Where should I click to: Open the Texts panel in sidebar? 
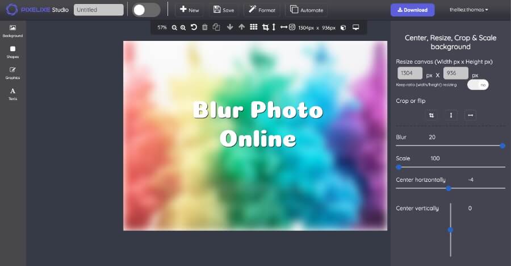click(12, 94)
